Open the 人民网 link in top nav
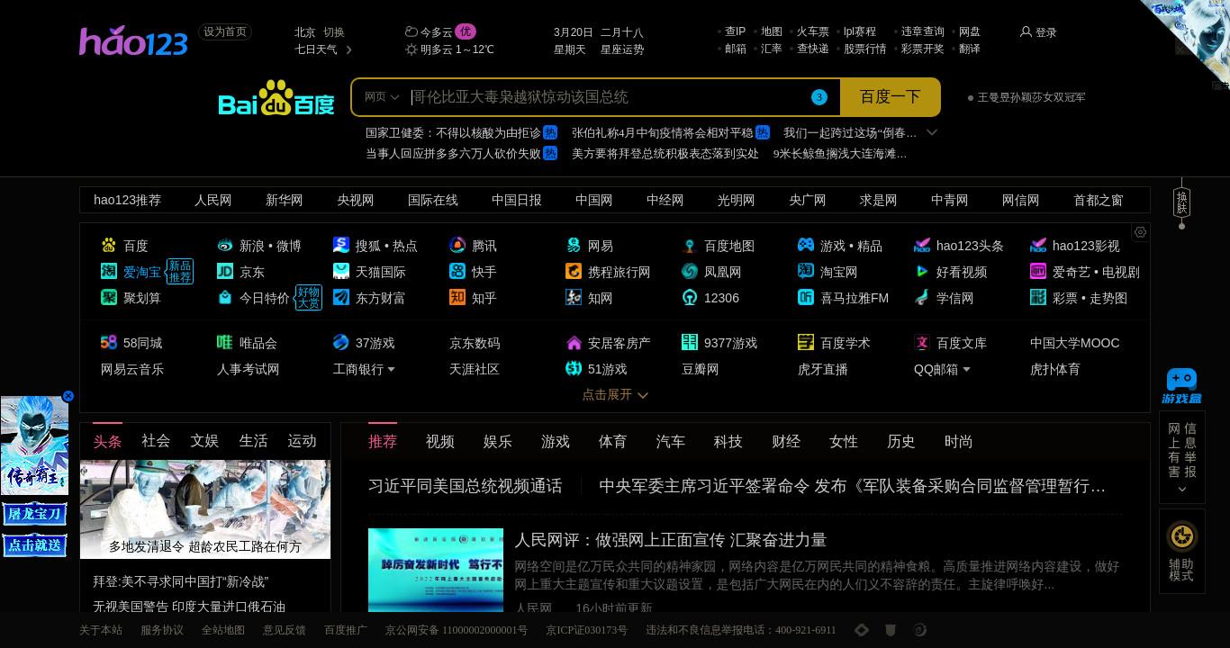Image resolution: width=1230 pixels, height=648 pixels. tap(213, 200)
